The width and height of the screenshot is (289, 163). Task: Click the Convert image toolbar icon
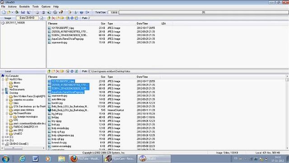(x=49, y=12)
